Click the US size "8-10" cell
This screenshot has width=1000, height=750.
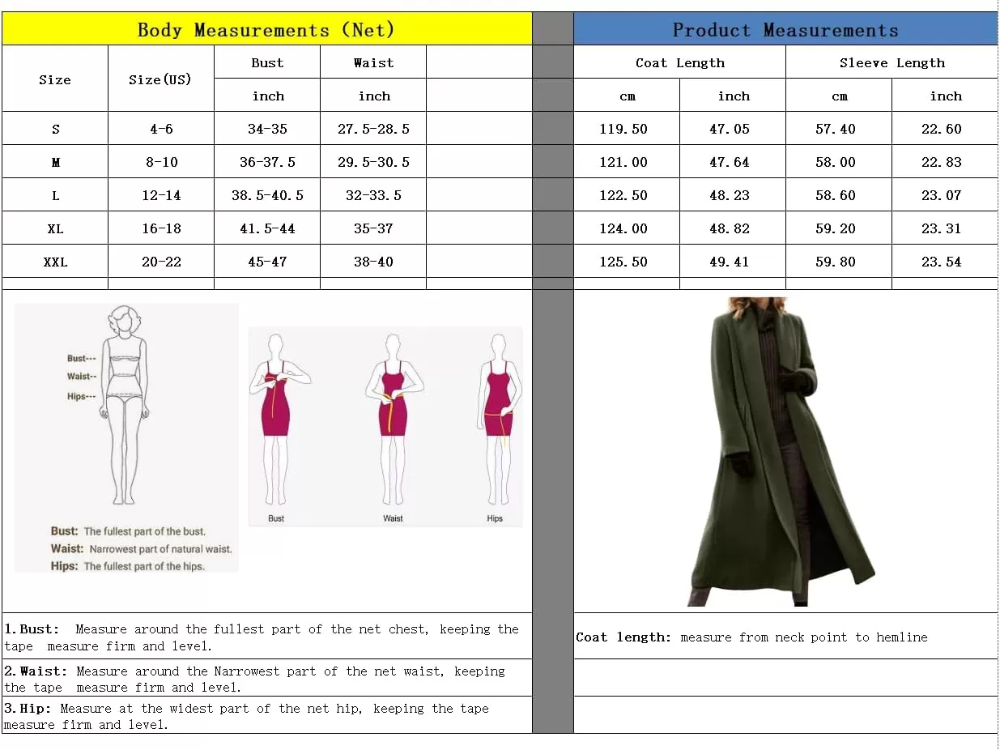(x=160, y=162)
